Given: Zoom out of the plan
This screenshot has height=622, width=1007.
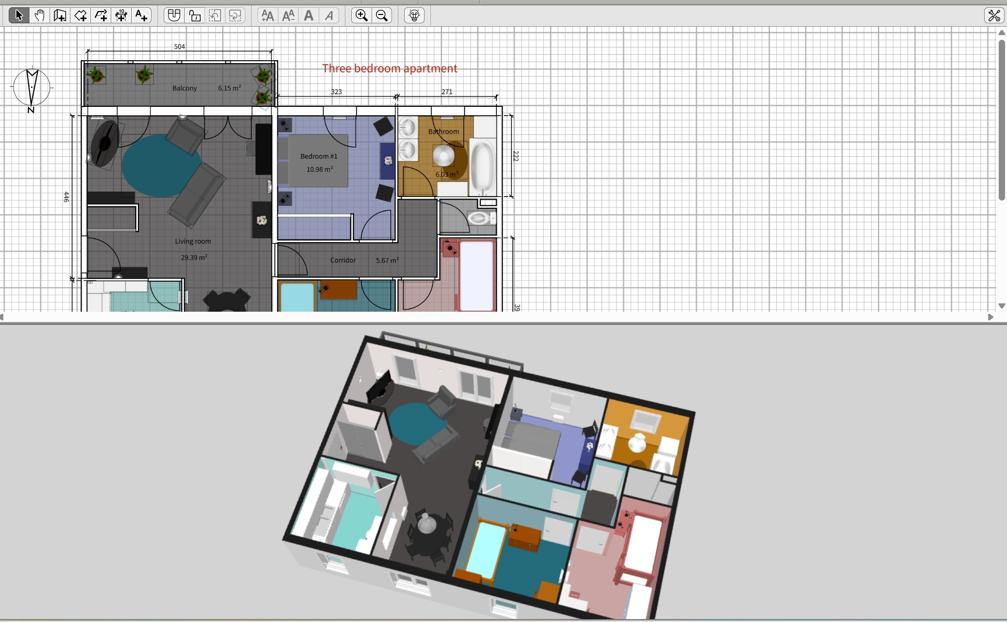Looking at the screenshot, I should 382,16.
